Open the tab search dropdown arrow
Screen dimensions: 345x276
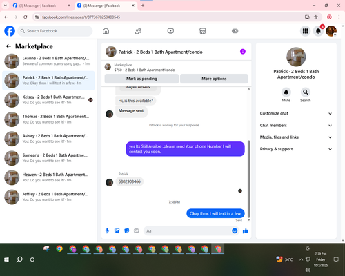tap(5, 6)
